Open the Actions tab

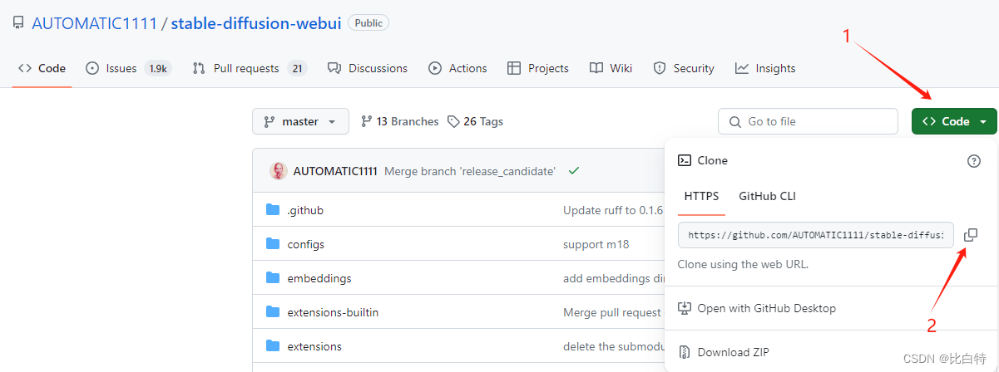pos(457,68)
